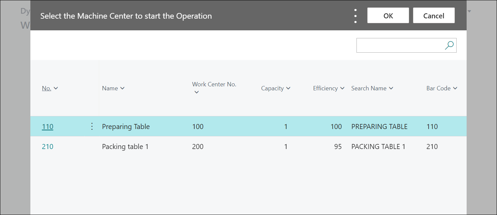Click Capacity value in Preparing Table row
497x215 pixels.
click(286, 127)
